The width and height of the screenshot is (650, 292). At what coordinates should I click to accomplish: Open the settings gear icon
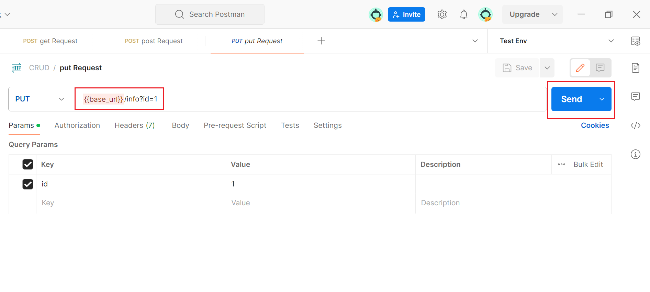442,14
